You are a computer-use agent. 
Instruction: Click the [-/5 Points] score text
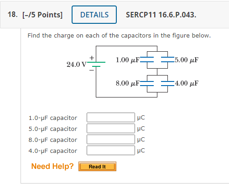pos(42,15)
